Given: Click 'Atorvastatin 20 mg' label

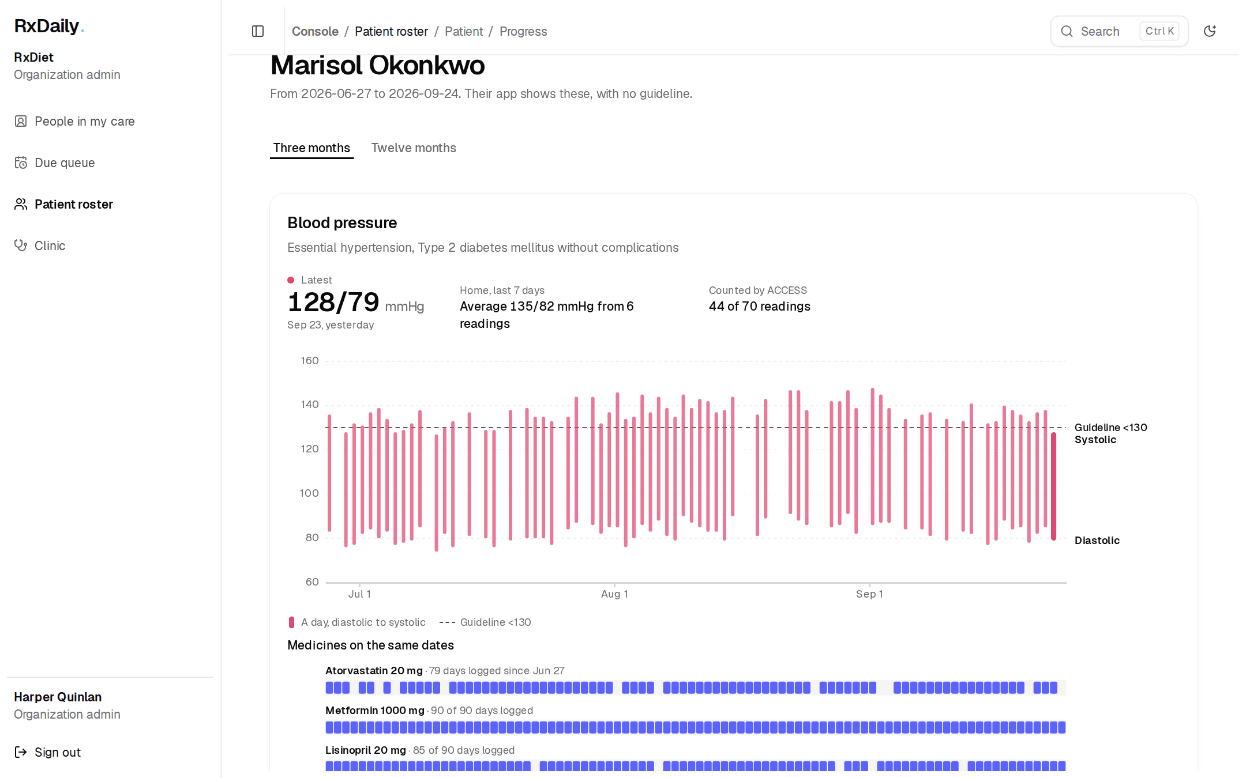Looking at the screenshot, I should (x=374, y=671).
